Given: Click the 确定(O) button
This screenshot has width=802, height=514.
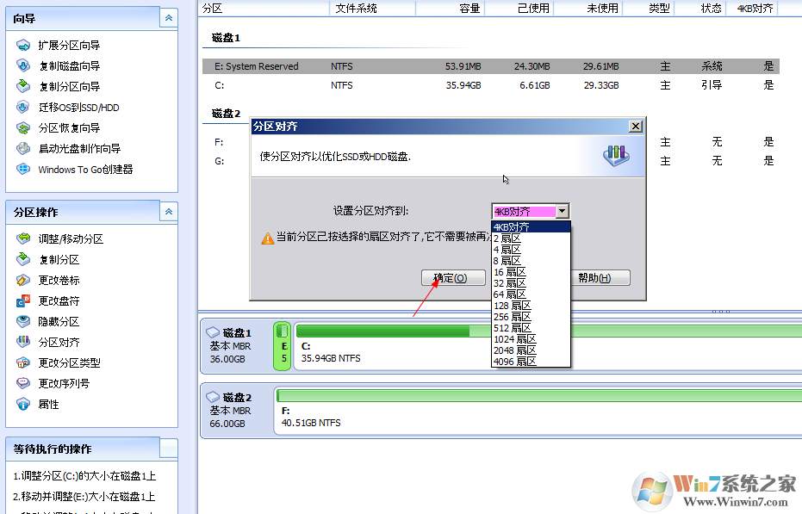Looking at the screenshot, I should [450, 278].
